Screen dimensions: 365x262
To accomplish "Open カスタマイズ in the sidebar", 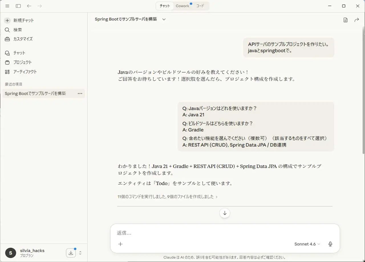I will coord(23,39).
